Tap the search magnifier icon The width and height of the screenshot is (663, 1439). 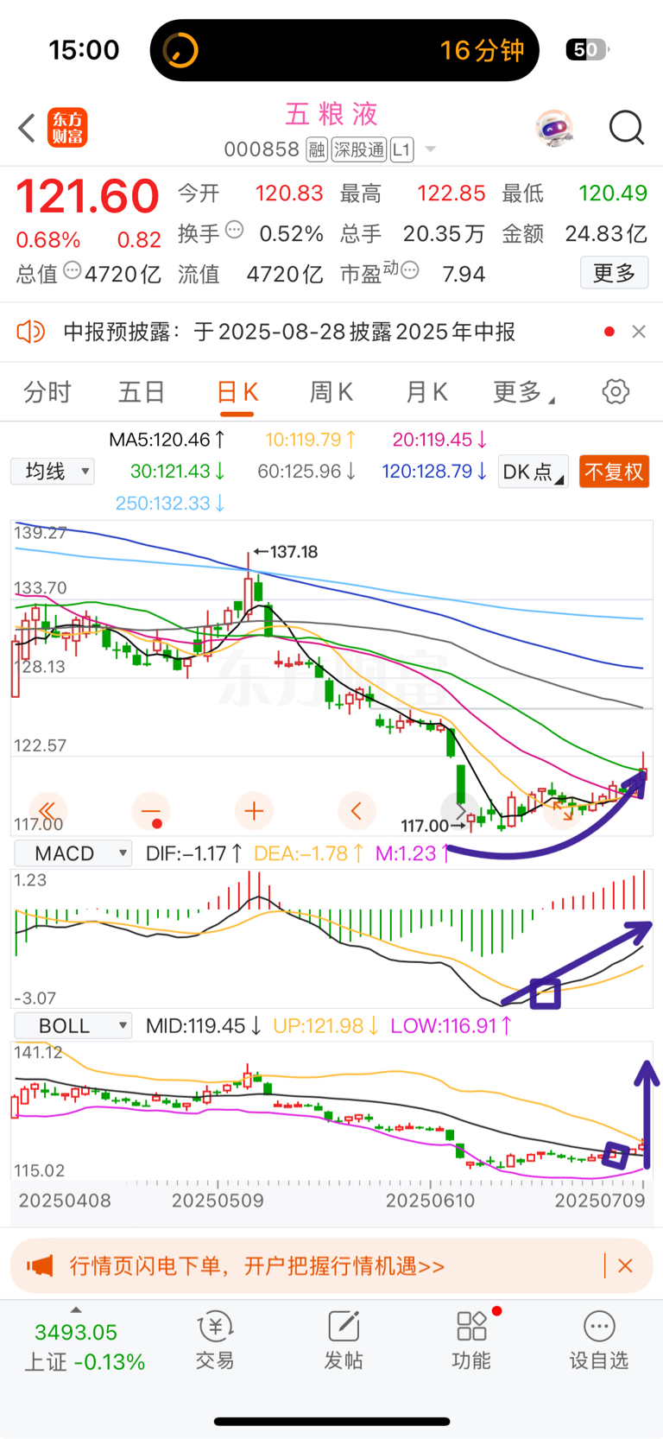point(626,129)
